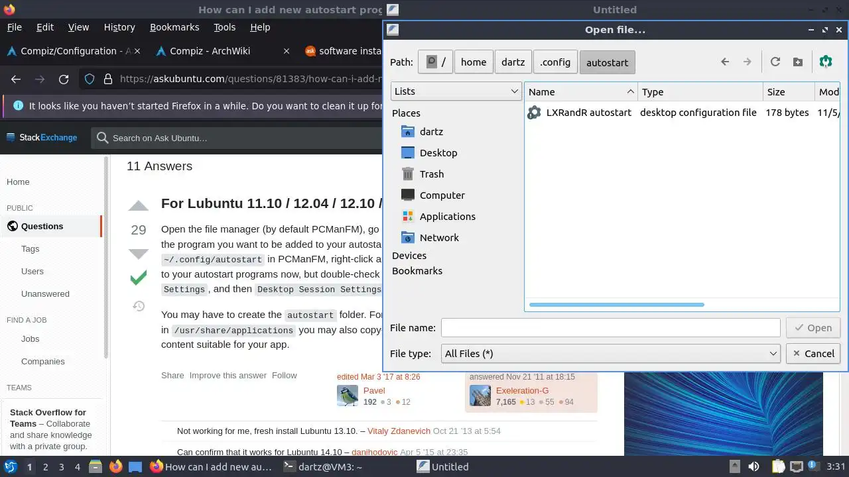849x477 pixels.
Task: Open volume control in system tray
Action: tap(753, 467)
